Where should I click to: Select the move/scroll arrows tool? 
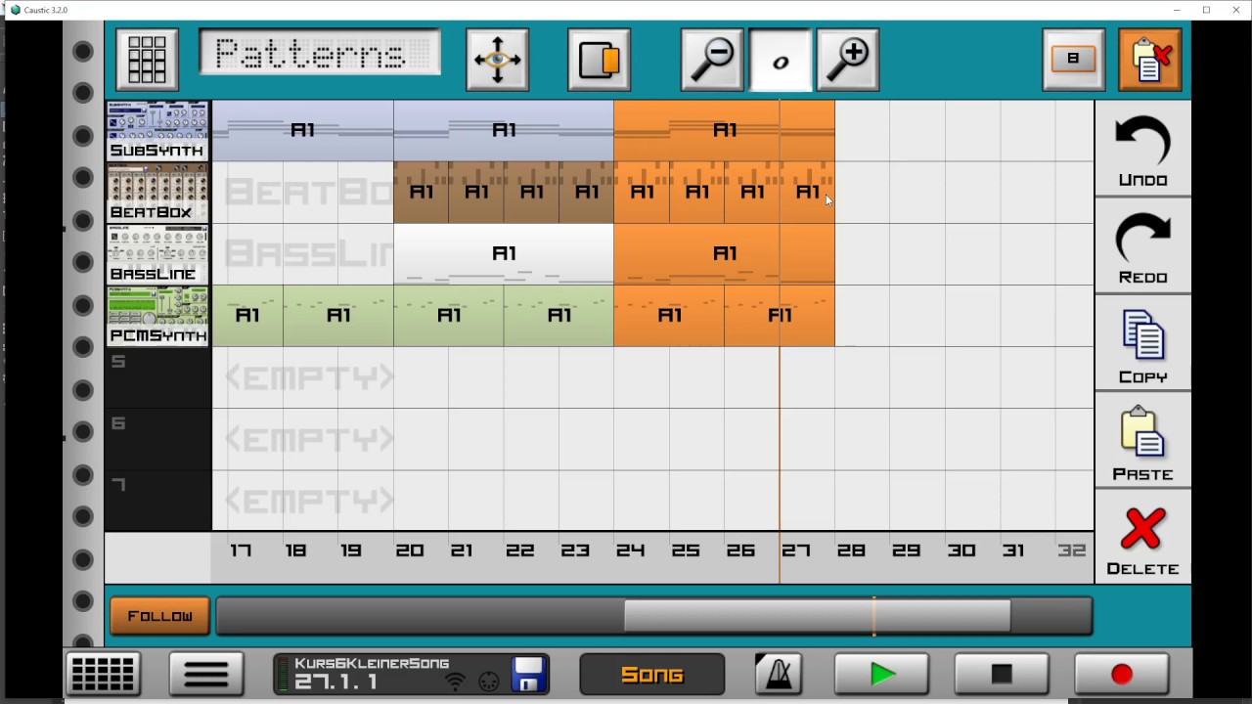498,60
